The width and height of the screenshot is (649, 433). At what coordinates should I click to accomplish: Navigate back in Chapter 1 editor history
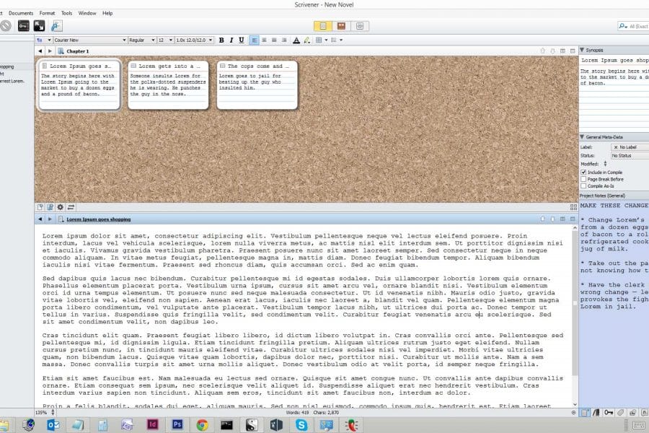(x=40, y=51)
